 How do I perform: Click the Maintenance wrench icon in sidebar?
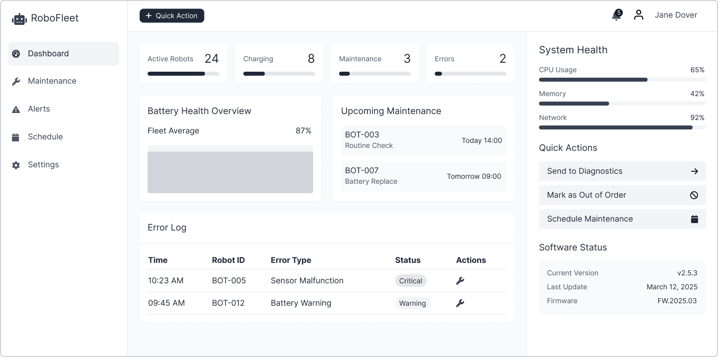point(16,81)
